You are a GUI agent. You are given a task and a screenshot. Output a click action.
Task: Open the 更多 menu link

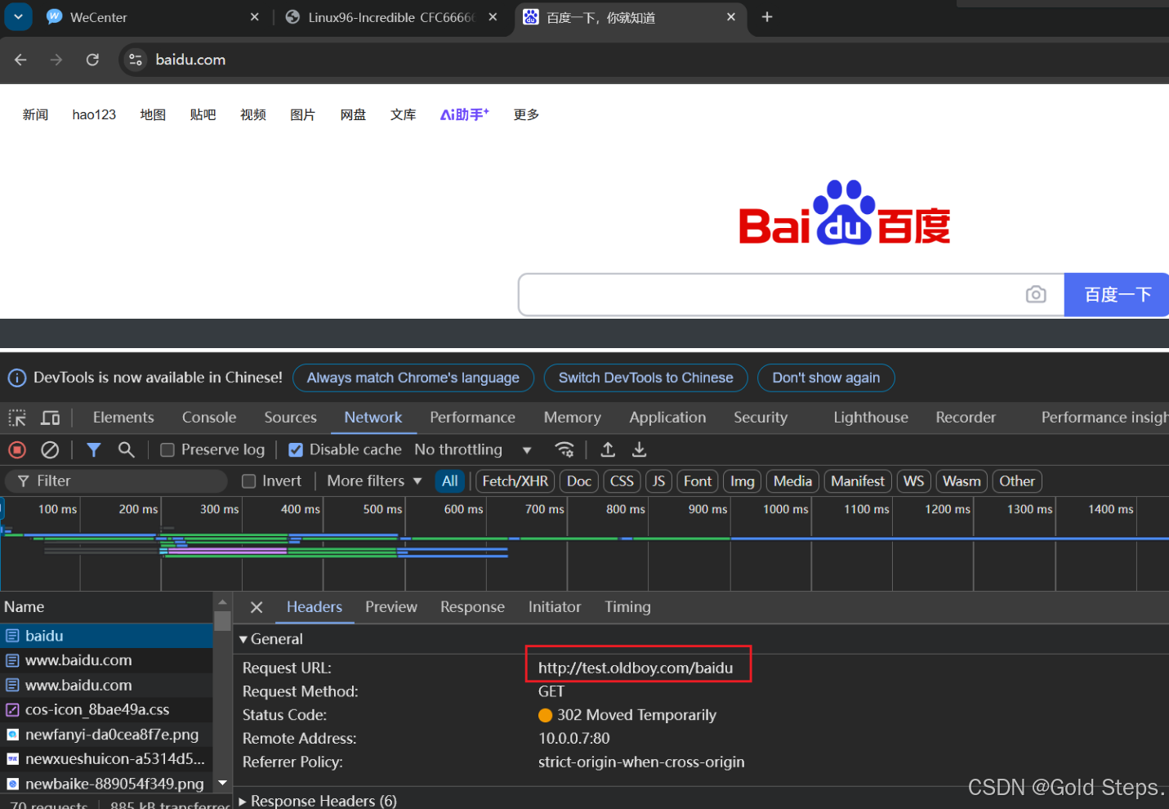point(526,114)
